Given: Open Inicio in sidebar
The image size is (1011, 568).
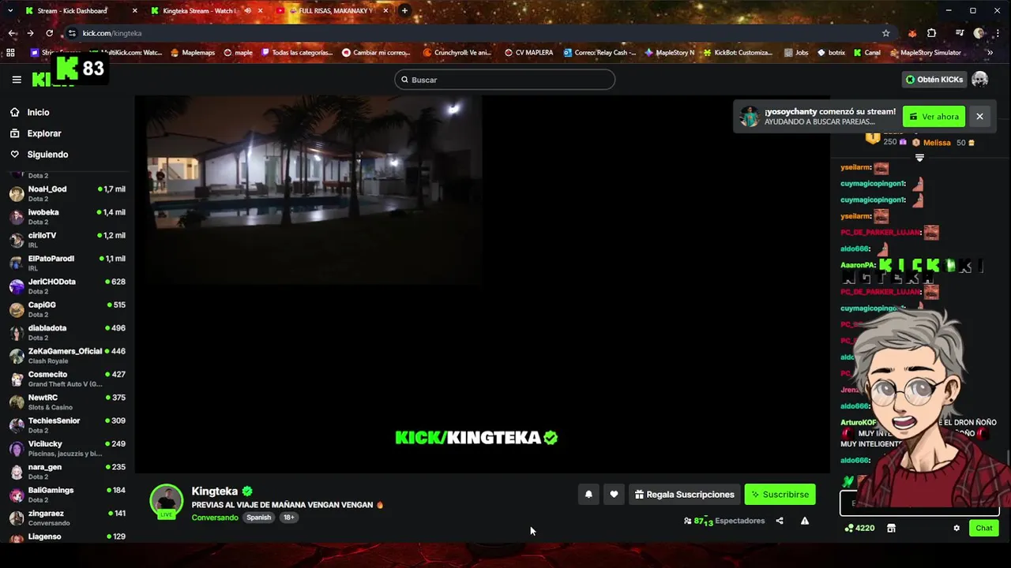Looking at the screenshot, I should (38, 112).
